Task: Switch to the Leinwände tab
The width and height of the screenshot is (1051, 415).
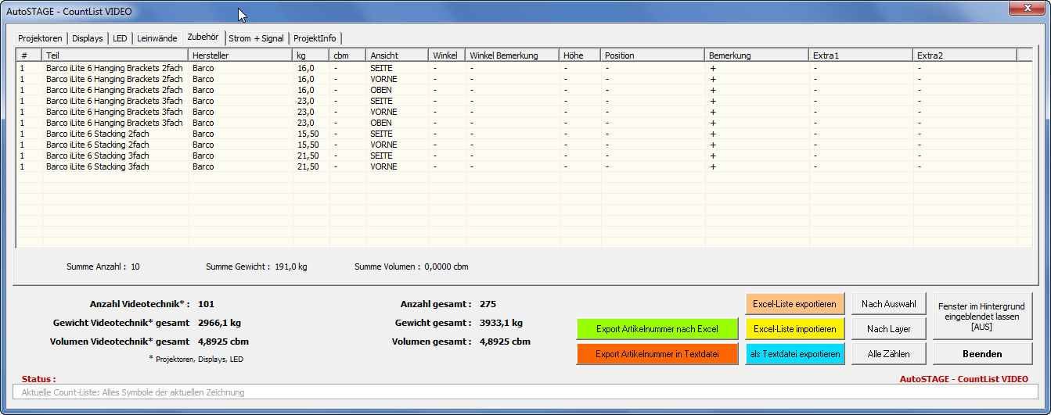Action: 157,38
